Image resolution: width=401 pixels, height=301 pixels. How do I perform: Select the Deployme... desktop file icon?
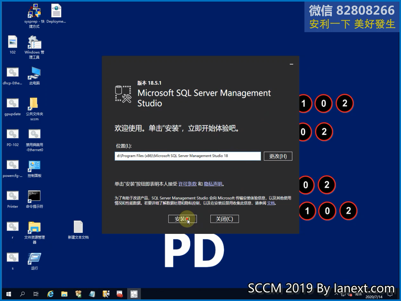point(56,14)
